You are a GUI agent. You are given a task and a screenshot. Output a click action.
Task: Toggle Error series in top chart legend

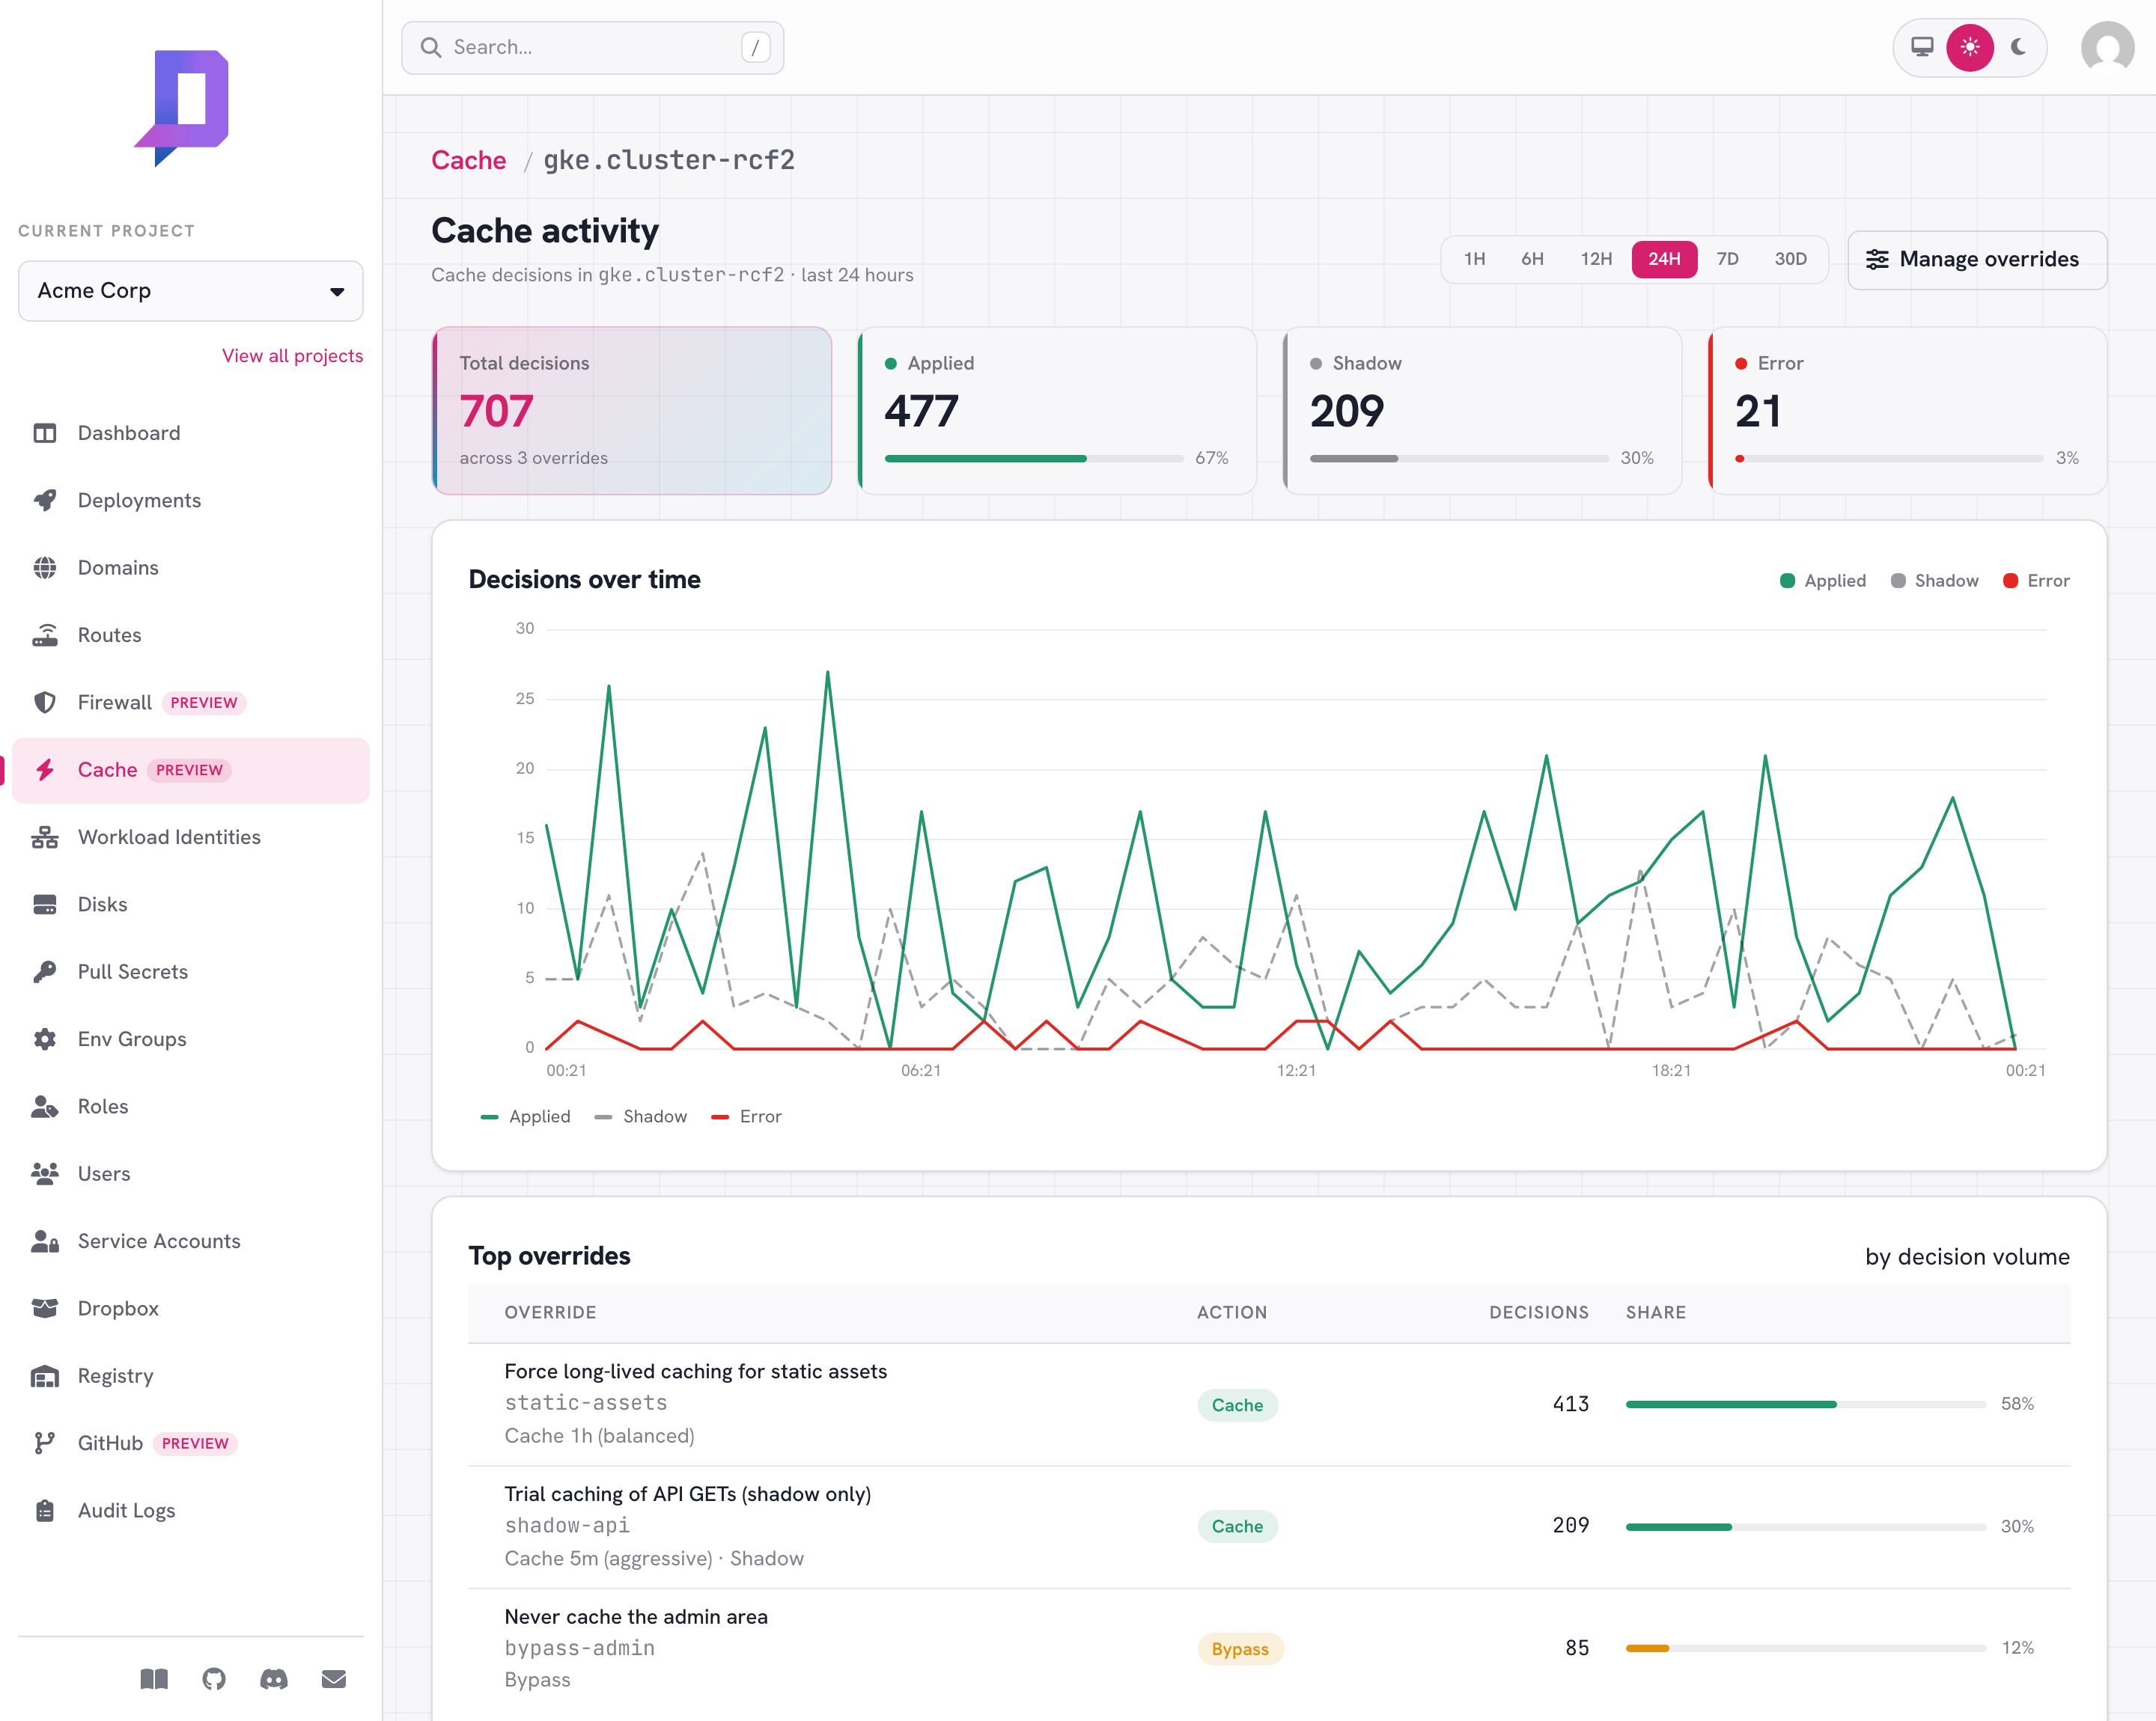[2036, 581]
